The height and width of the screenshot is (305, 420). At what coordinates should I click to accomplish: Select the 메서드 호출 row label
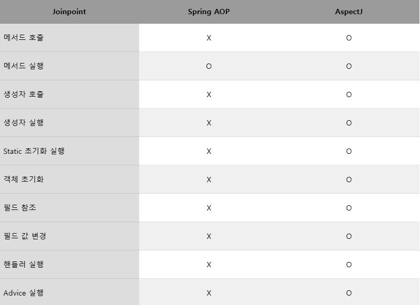[24, 38]
